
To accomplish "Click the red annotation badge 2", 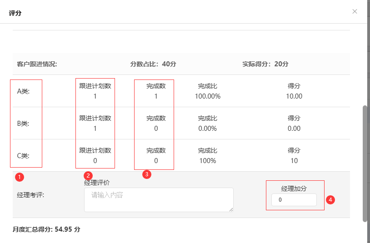I will 89,175.
